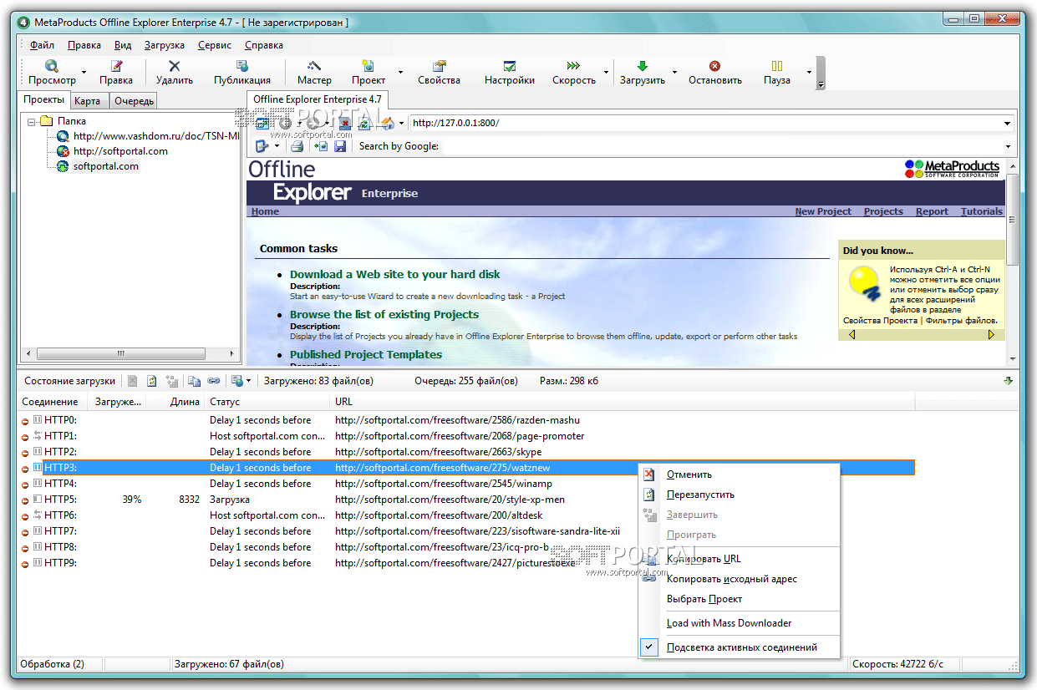Click the New Project link
The width and height of the screenshot is (1037, 690).
[822, 211]
